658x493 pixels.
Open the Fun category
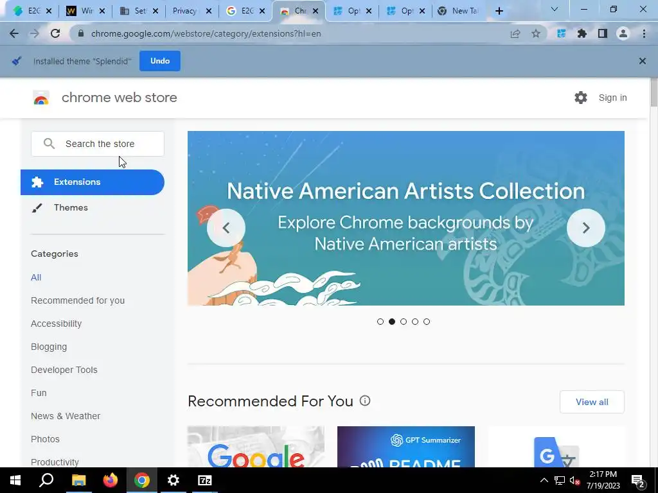pyautogui.click(x=39, y=393)
